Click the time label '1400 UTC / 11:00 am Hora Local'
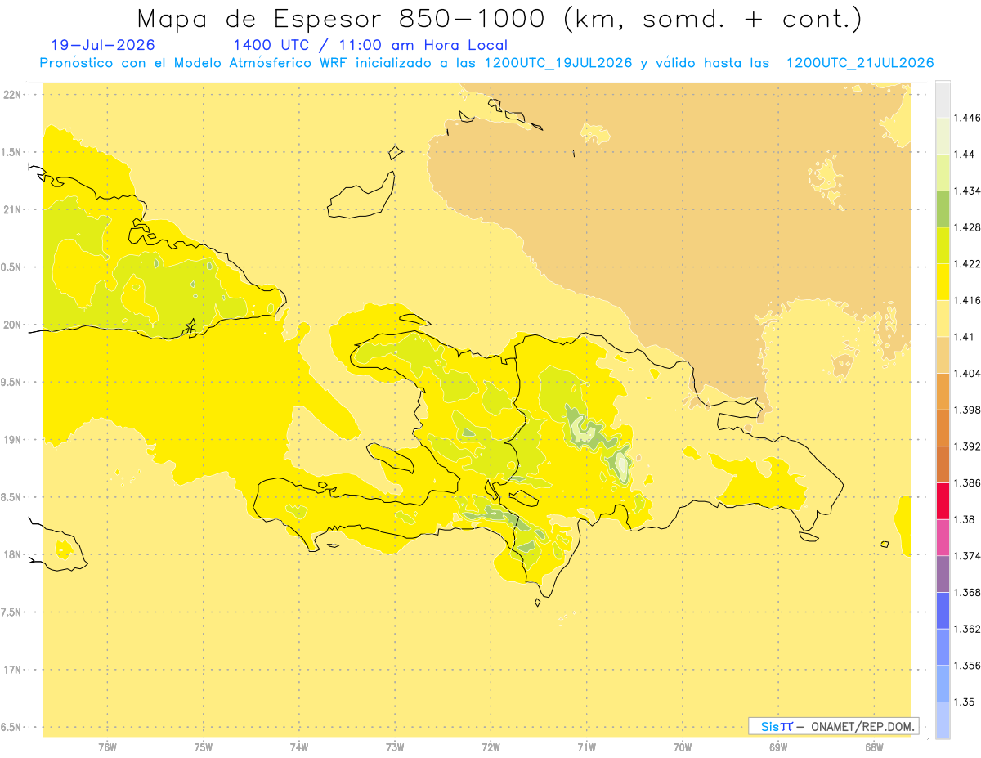Viewport: 981px width, 758px height. click(370, 45)
